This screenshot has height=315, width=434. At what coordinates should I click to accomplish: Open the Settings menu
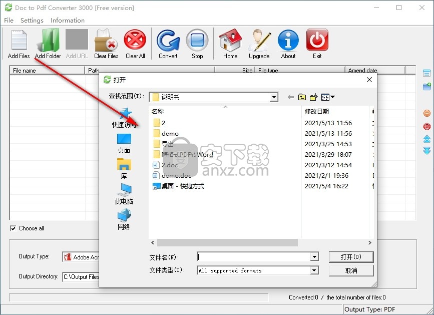click(x=32, y=20)
